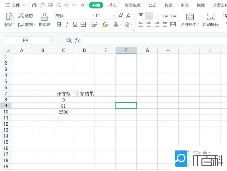Click the formula bar input field
Screen dimensions: 227x171
[x=155, y=40]
